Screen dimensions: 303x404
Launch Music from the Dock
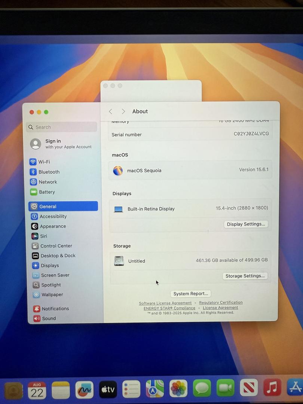coord(273,387)
